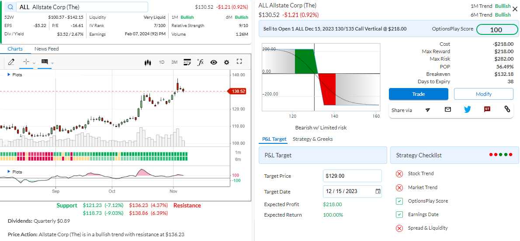Image resolution: width=520 pixels, height=241 pixels.
Task: Copy share link chain icon
Action: pyautogui.click(x=507, y=109)
